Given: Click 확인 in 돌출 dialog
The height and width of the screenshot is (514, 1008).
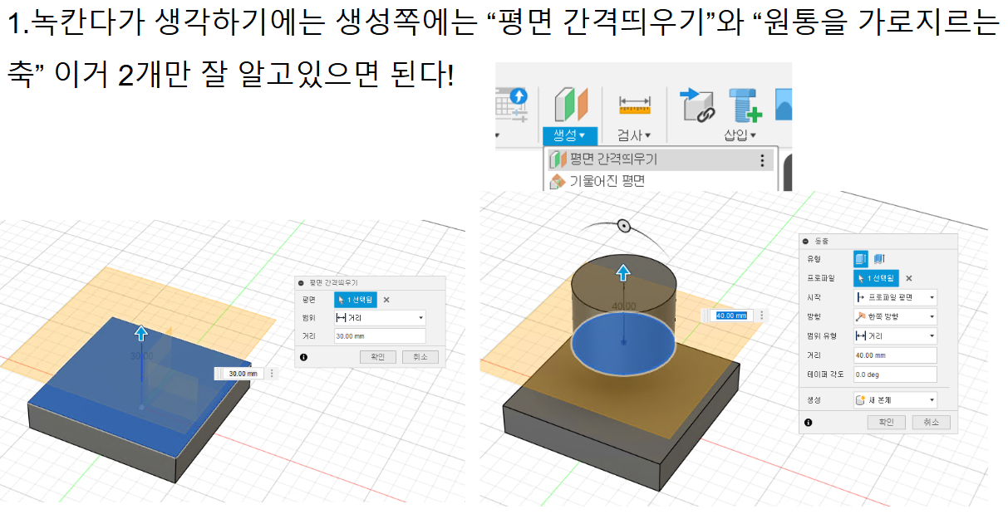Looking at the screenshot, I should 886,422.
